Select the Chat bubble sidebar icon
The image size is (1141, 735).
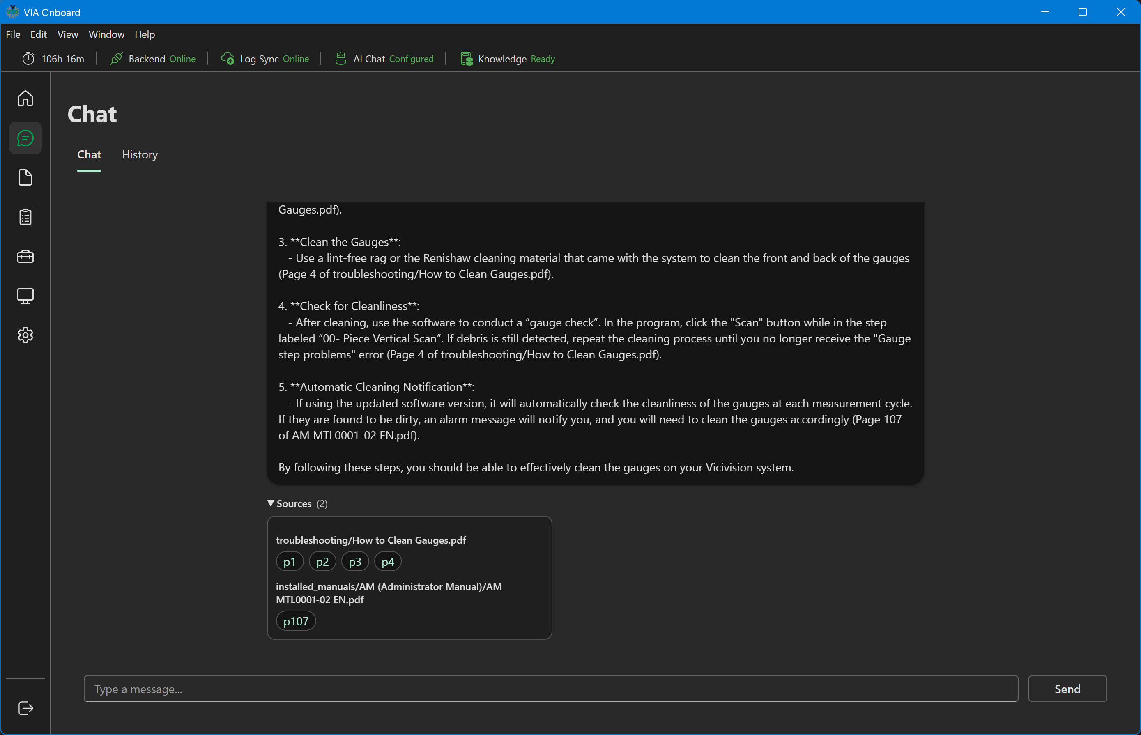point(25,138)
